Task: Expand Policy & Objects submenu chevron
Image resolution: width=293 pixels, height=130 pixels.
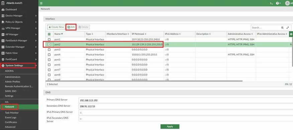Action: click(x=36, y=22)
